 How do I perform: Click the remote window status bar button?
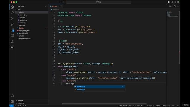[x=12, y=106]
